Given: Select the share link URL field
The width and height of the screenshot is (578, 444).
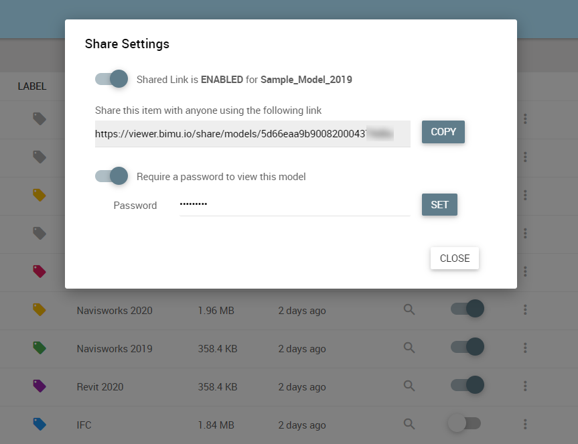Looking at the screenshot, I should pyautogui.click(x=252, y=134).
